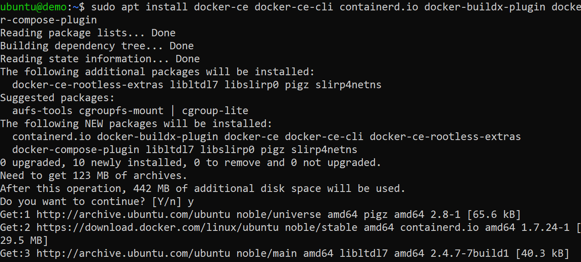Select the "Building dependency tree... Done" line

click(x=97, y=46)
